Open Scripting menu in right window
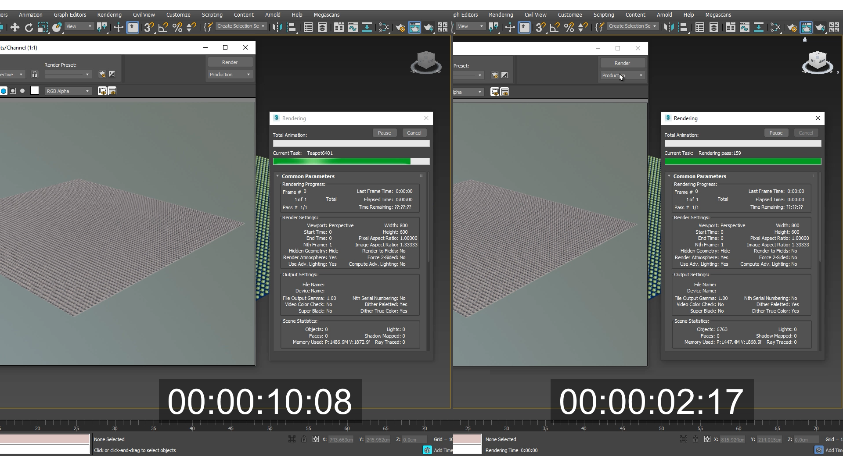Screen dimensions: 843x456 604,14
